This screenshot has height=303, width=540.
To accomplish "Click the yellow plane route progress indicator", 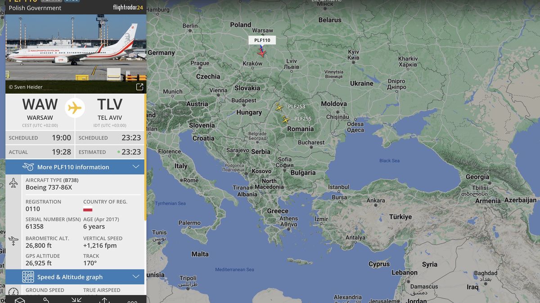I will [x=75, y=108].
